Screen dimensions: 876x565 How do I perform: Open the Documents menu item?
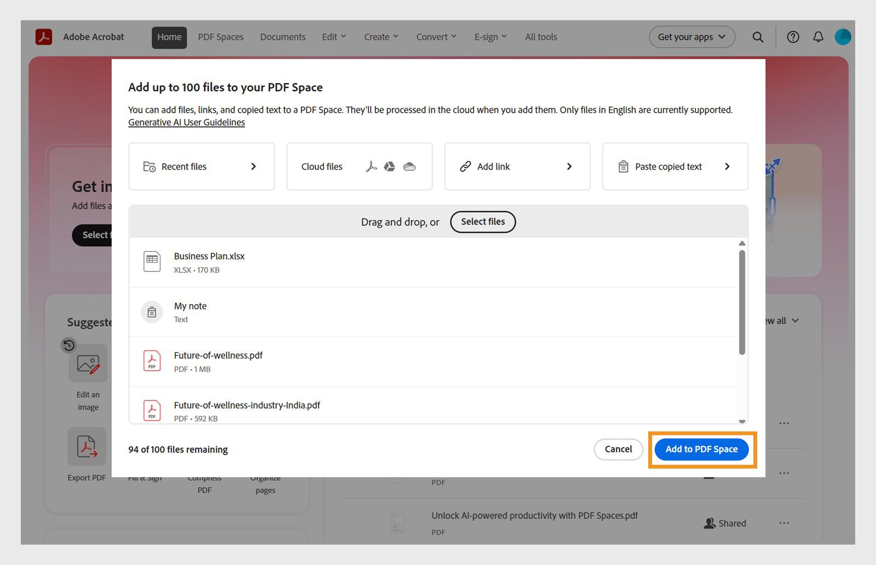pyautogui.click(x=283, y=37)
